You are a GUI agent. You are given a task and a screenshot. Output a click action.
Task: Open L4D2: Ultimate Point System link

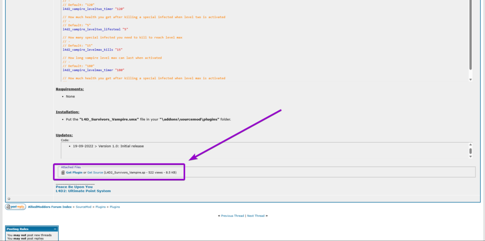tap(83, 191)
